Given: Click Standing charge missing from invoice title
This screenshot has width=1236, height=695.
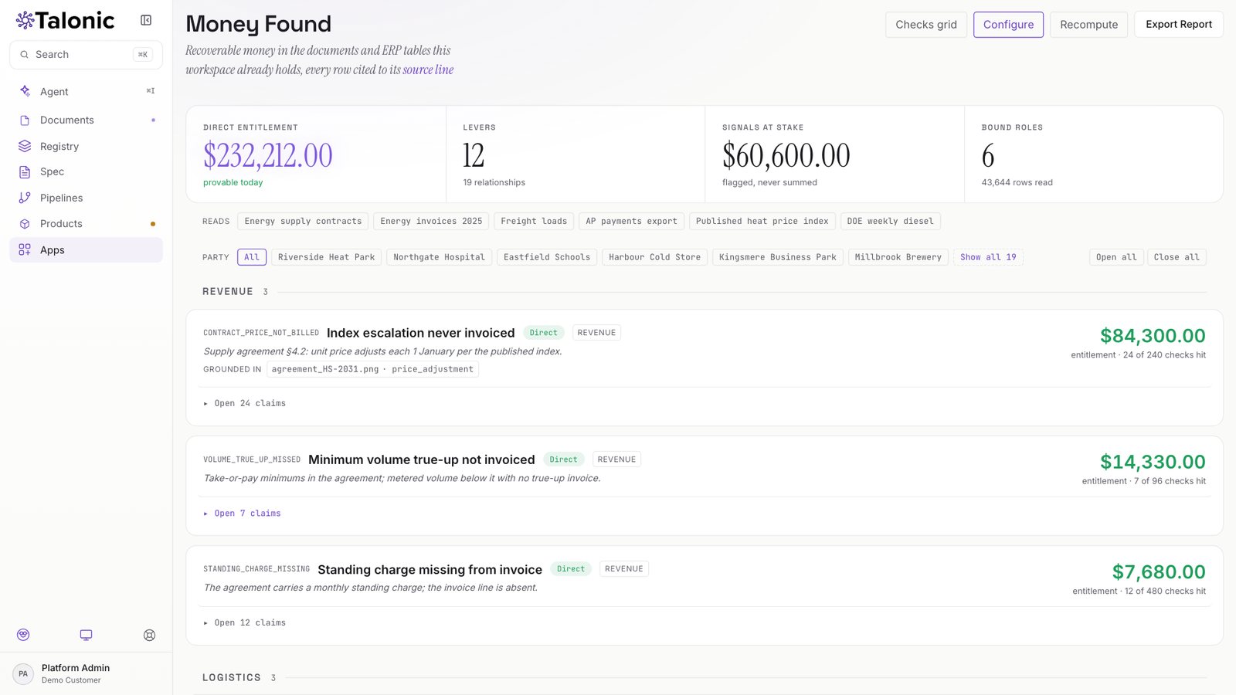Looking at the screenshot, I should click(x=430, y=569).
